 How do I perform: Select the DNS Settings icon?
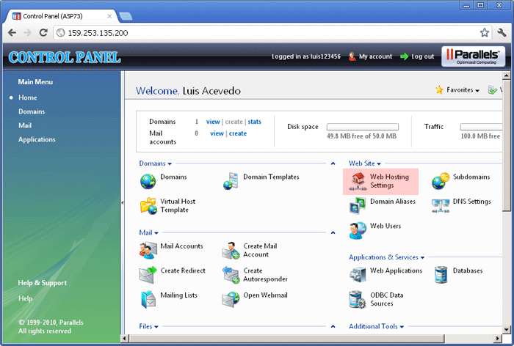441,205
